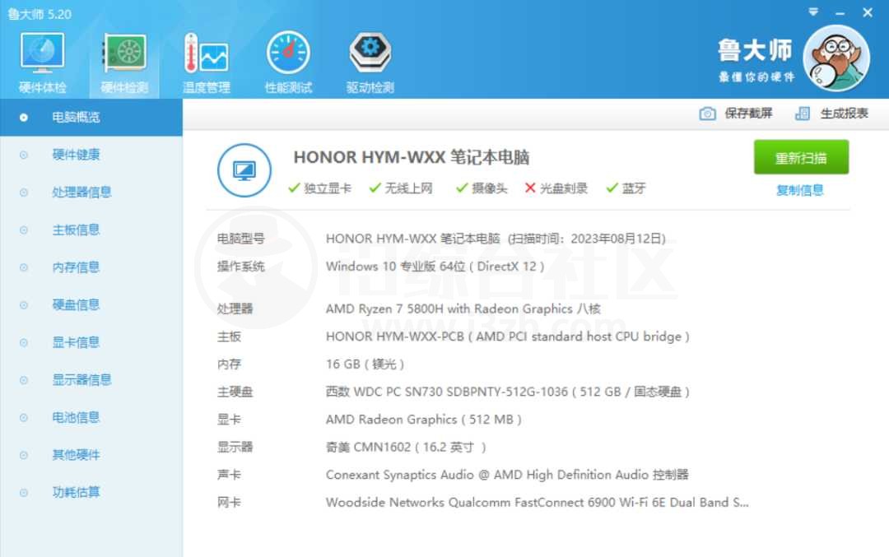The height and width of the screenshot is (557, 889).
Task: Click the 奇美 CMN1602 display value
Action: point(406,448)
